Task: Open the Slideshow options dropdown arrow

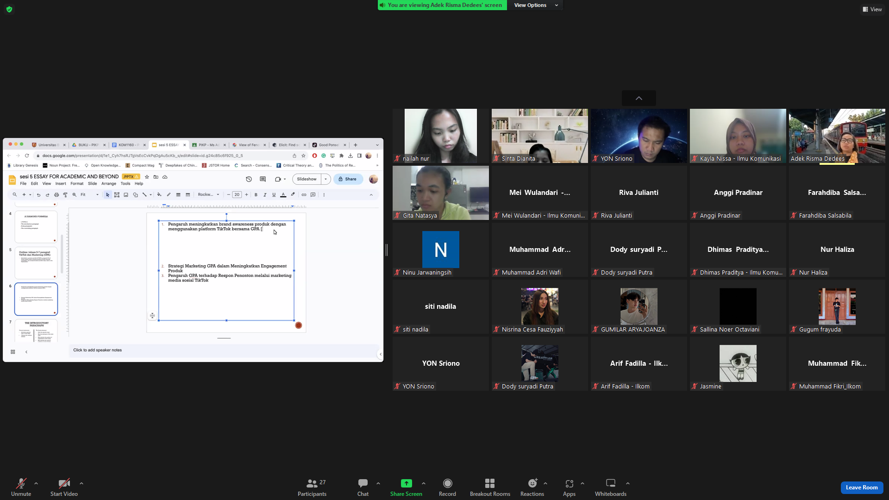Action: tap(326, 179)
